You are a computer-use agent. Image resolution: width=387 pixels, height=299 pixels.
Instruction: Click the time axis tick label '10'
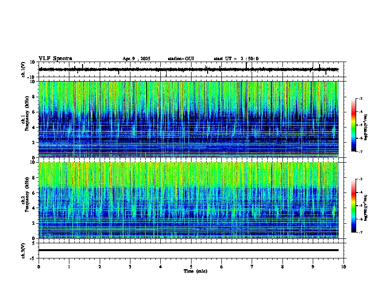click(x=344, y=267)
